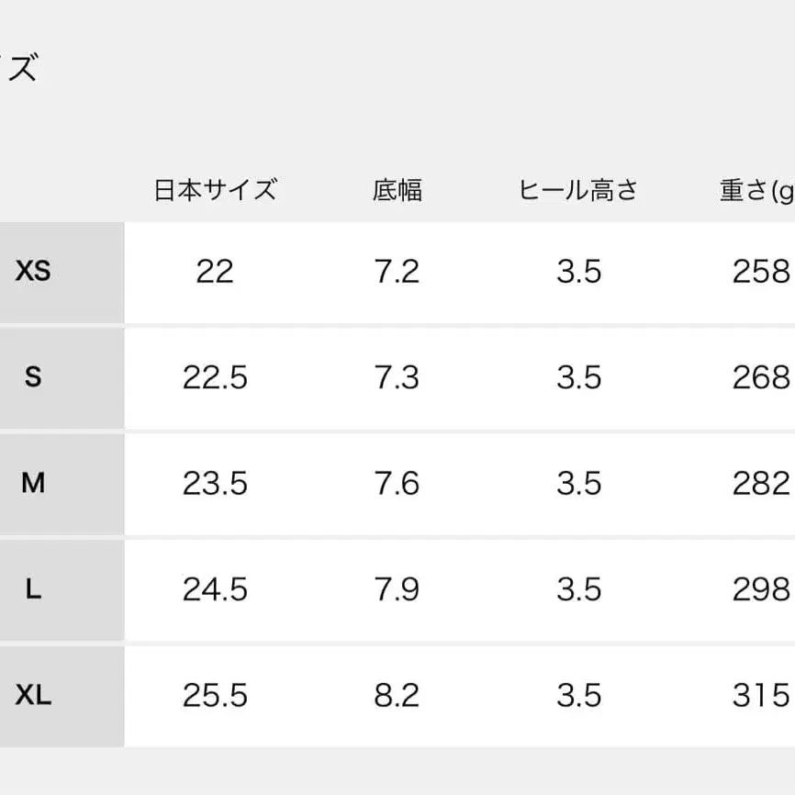Select the XL size row label
This screenshot has height=795, width=795.
(34, 696)
